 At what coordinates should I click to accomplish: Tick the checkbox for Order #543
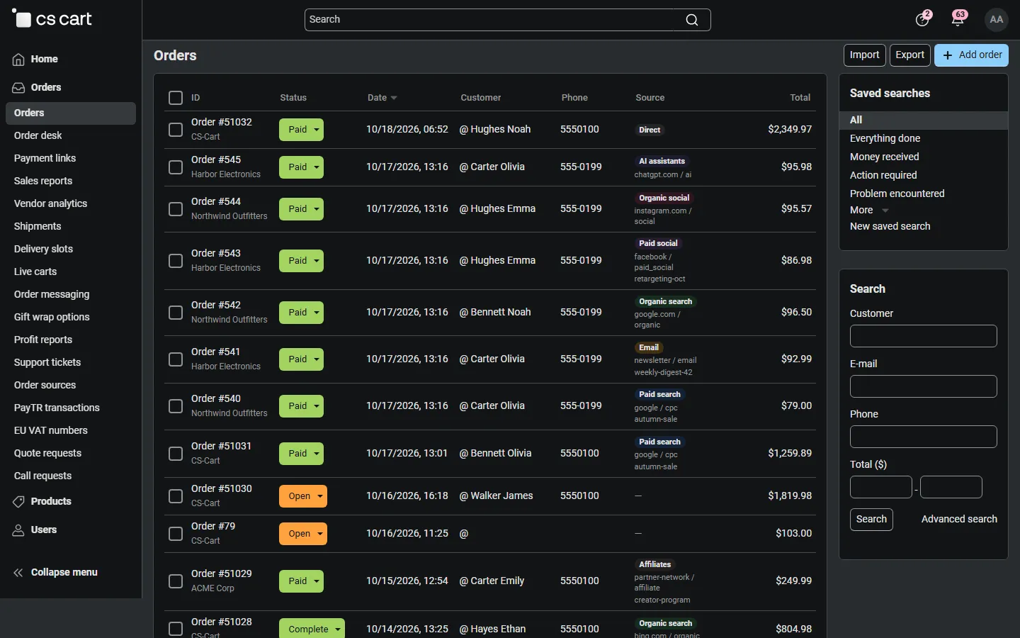(x=176, y=261)
